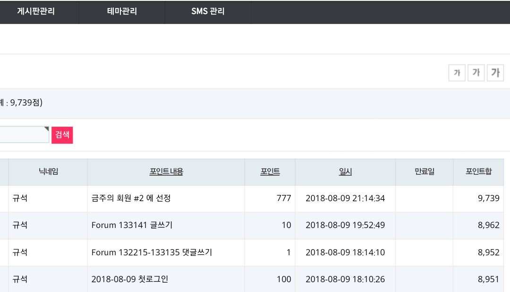Open the 게시판관리 menu

coord(36,12)
